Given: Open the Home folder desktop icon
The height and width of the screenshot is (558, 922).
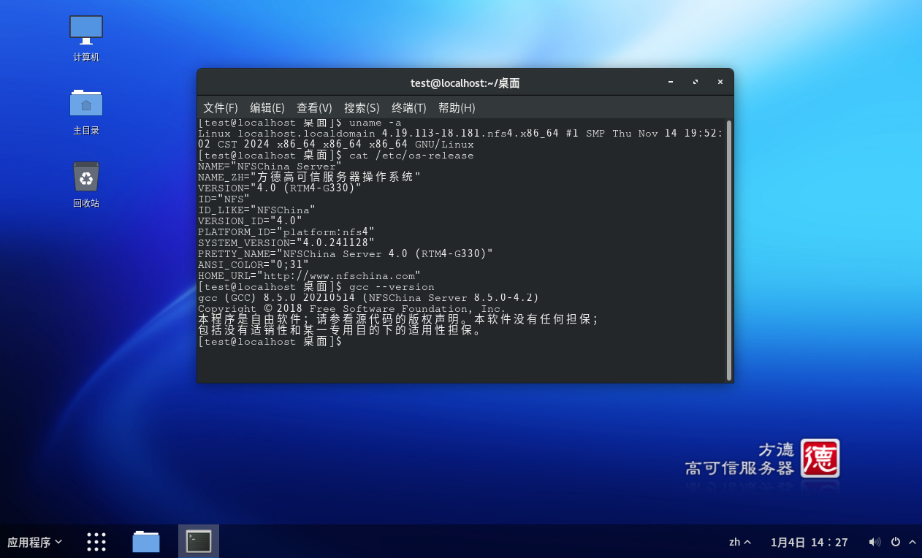Looking at the screenshot, I should click(86, 104).
